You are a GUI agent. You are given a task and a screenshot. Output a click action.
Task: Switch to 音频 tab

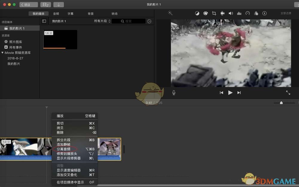point(56,13)
